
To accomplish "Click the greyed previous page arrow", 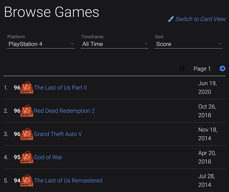I will pyautogui.click(x=182, y=68).
